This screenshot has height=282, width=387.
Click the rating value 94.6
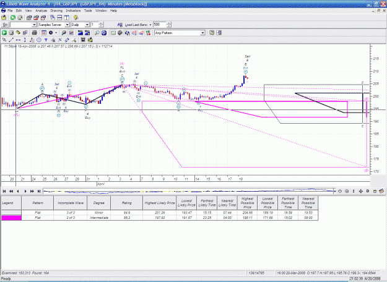[x=126, y=213]
